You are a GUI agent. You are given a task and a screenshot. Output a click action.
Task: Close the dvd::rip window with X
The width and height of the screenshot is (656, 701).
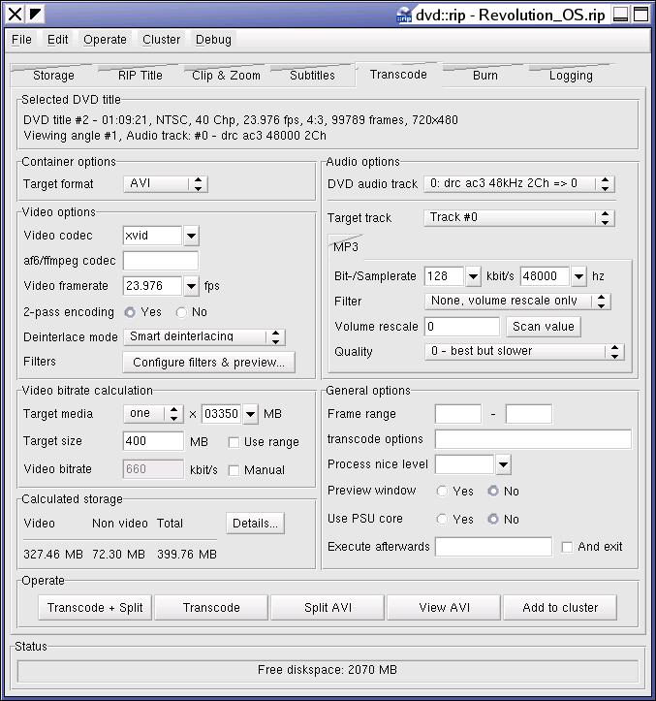click(x=15, y=15)
